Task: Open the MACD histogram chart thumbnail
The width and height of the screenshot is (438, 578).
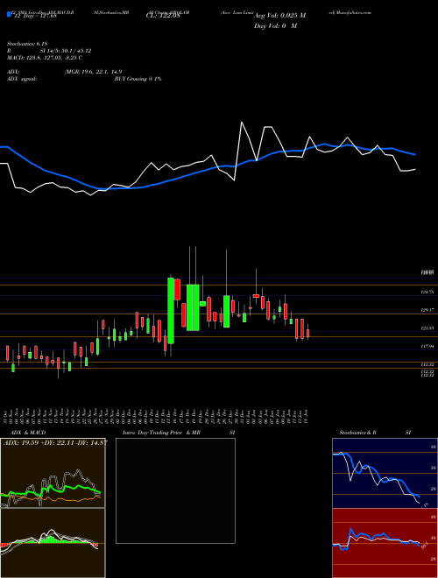Action: pyautogui.click(x=53, y=543)
